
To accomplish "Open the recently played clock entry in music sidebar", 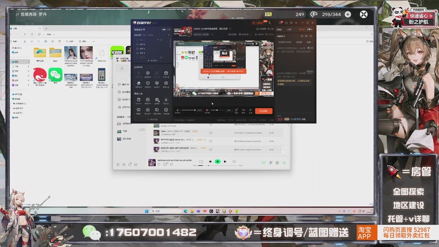I will pyautogui.click(x=123, y=92).
